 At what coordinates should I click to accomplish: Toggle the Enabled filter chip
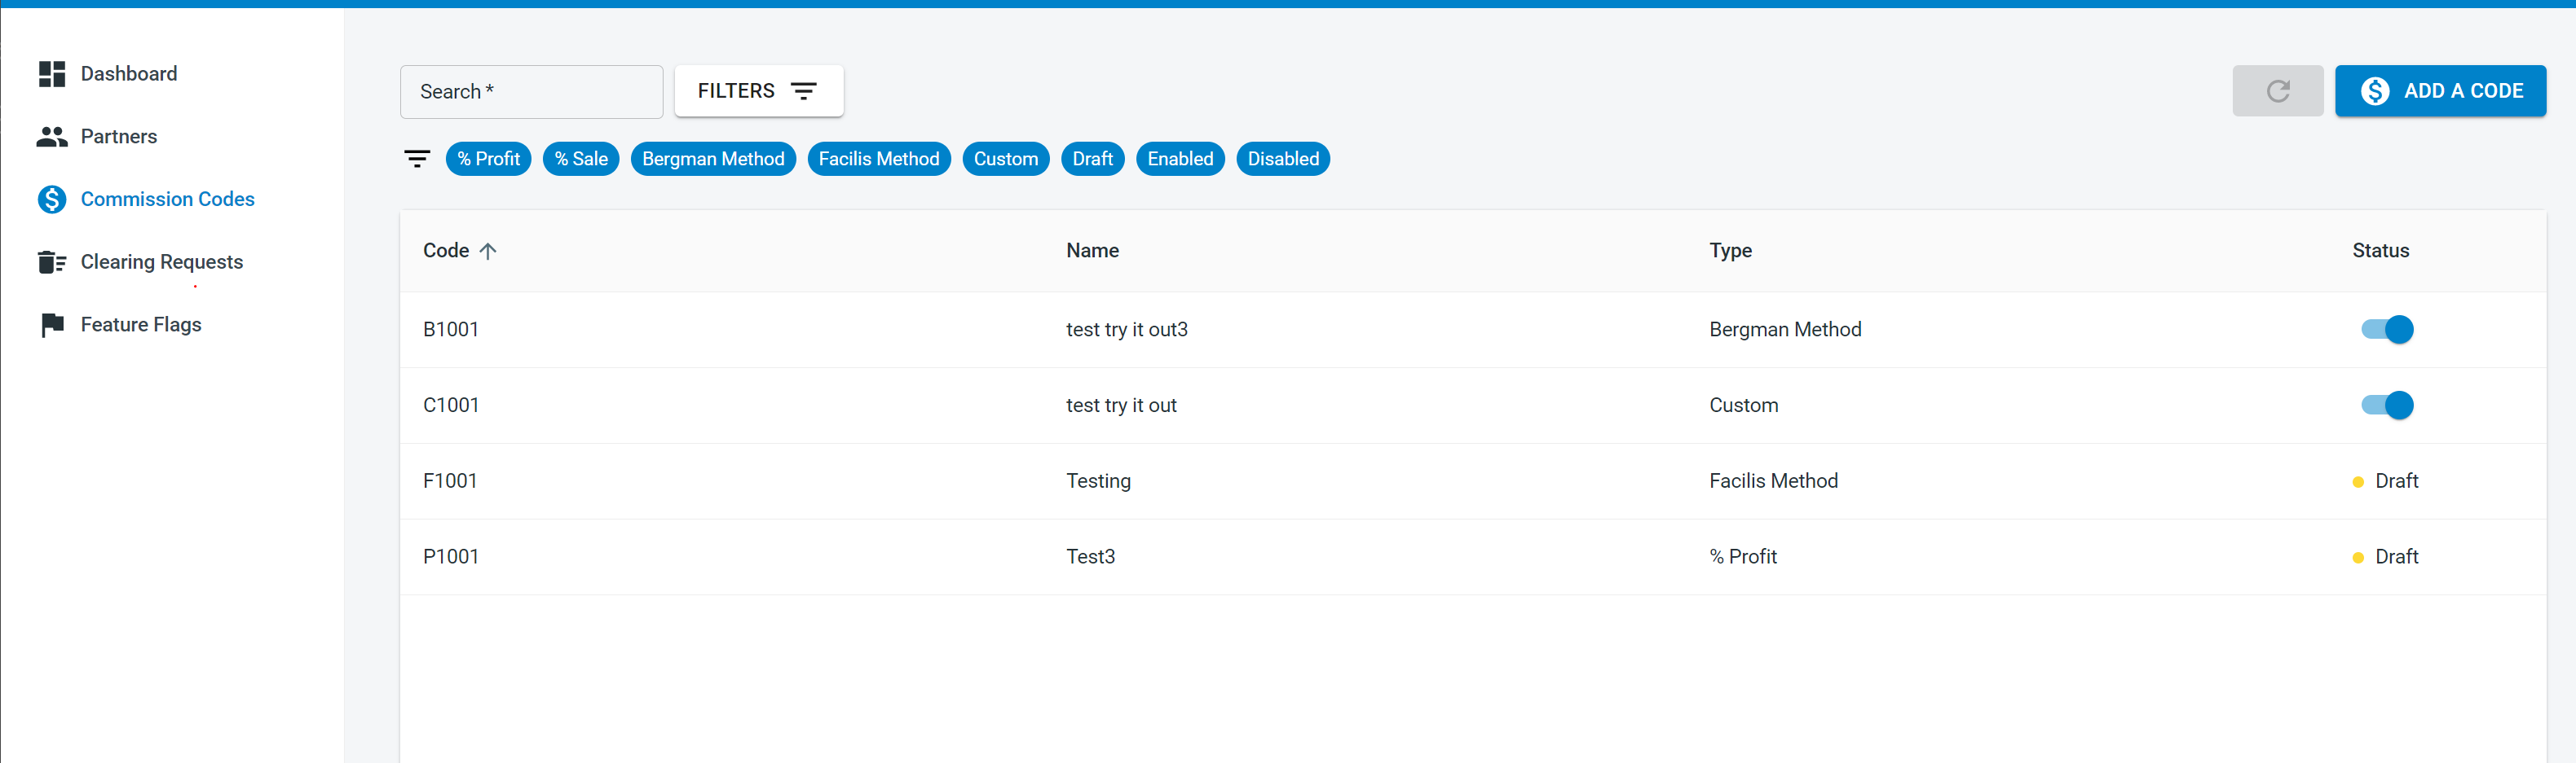point(1180,159)
